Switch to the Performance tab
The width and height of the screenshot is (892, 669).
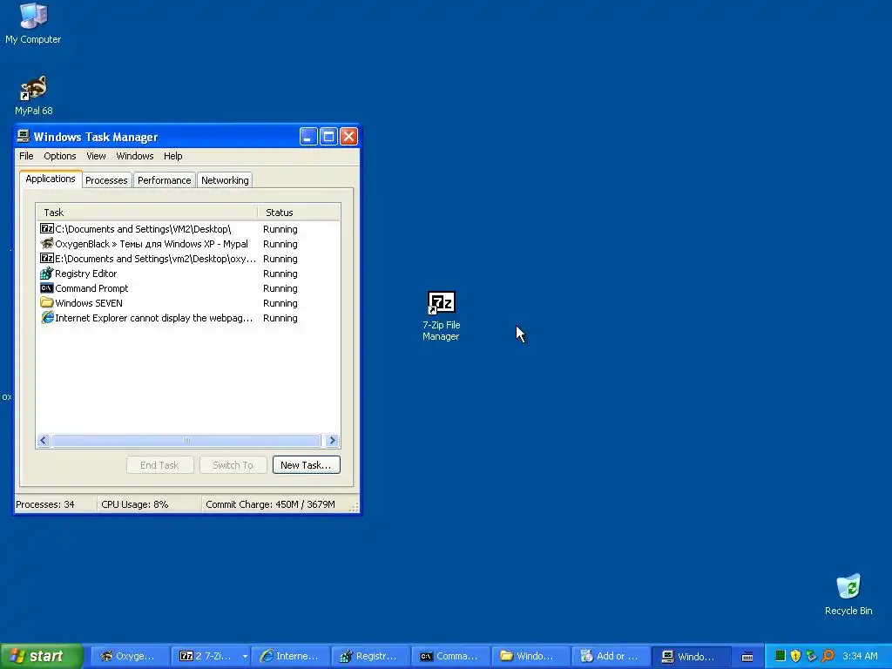tap(165, 180)
